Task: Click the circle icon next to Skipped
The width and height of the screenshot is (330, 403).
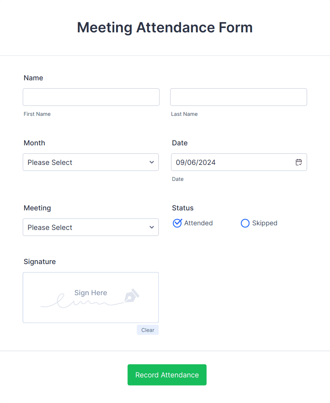Action: [x=245, y=223]
